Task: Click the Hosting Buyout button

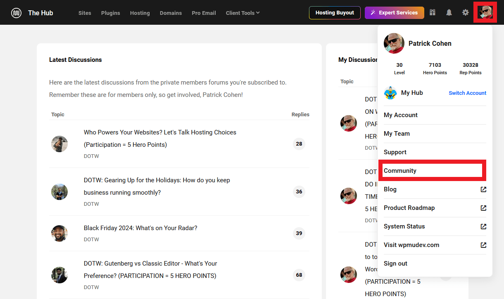Action: [x=335, y=13]
